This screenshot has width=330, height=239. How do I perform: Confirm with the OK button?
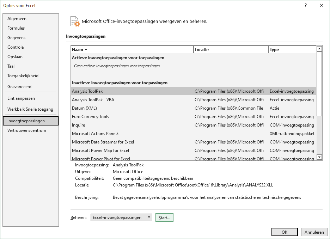click(x=285, y=232)
